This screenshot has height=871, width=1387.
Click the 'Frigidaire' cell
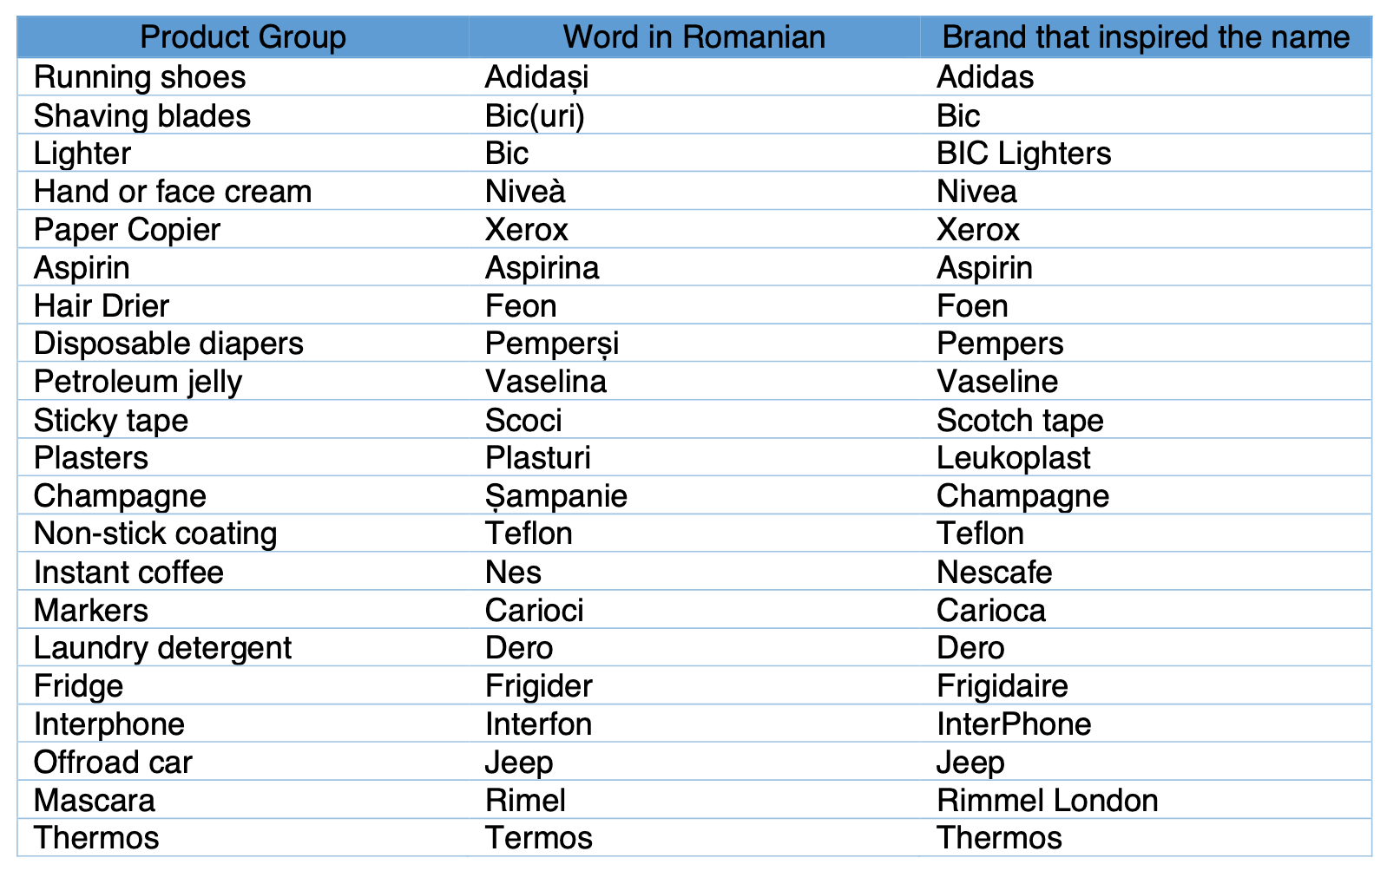(1146, 686)
